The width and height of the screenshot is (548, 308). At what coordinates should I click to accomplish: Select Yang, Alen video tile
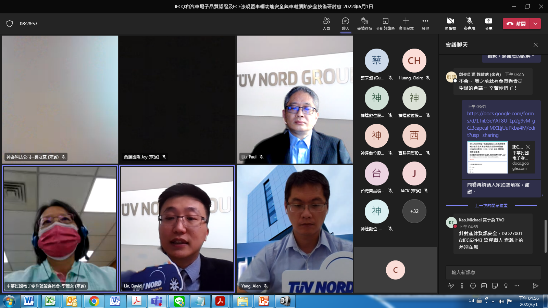click(295, 229)
